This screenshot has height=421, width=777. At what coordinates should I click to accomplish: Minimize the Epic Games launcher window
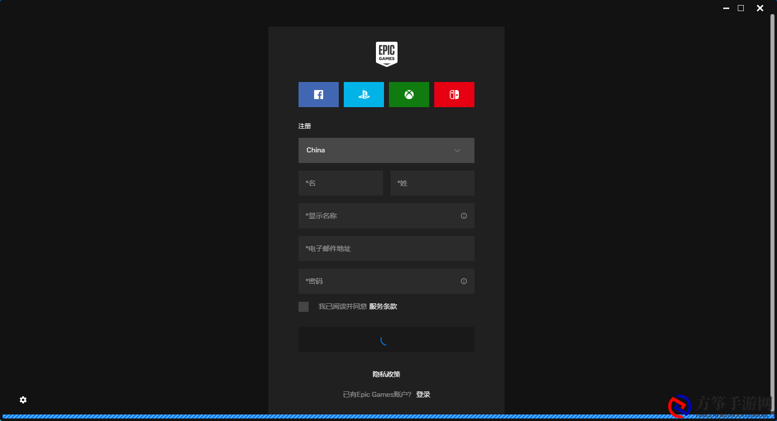[x=726, y=8]
